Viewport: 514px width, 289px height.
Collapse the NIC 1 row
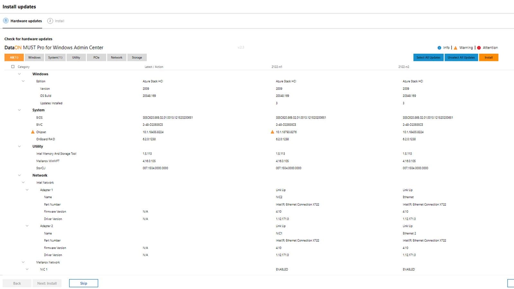(x=27, y=269)
